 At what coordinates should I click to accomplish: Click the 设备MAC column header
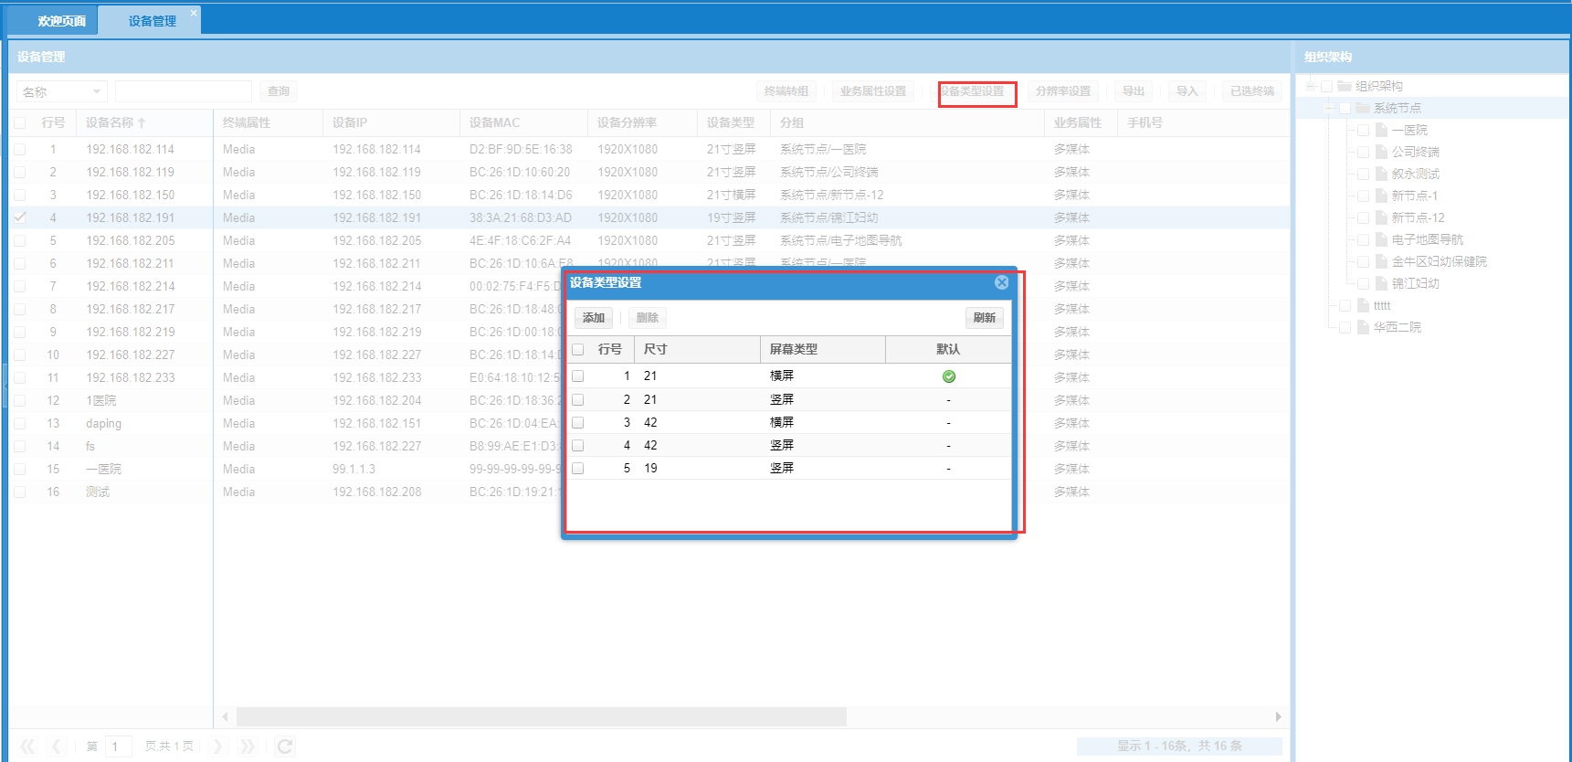523,122
